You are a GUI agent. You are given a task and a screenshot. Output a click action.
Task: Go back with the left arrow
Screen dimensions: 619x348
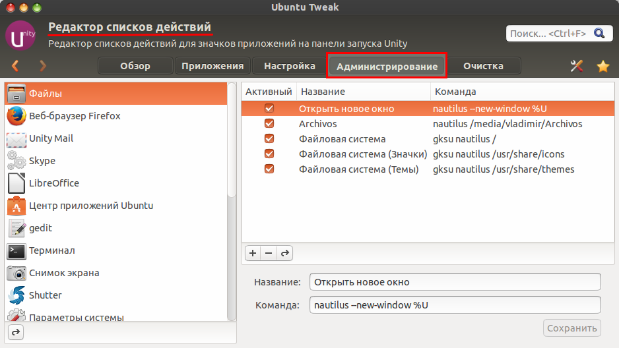click(x=15, y=65)
